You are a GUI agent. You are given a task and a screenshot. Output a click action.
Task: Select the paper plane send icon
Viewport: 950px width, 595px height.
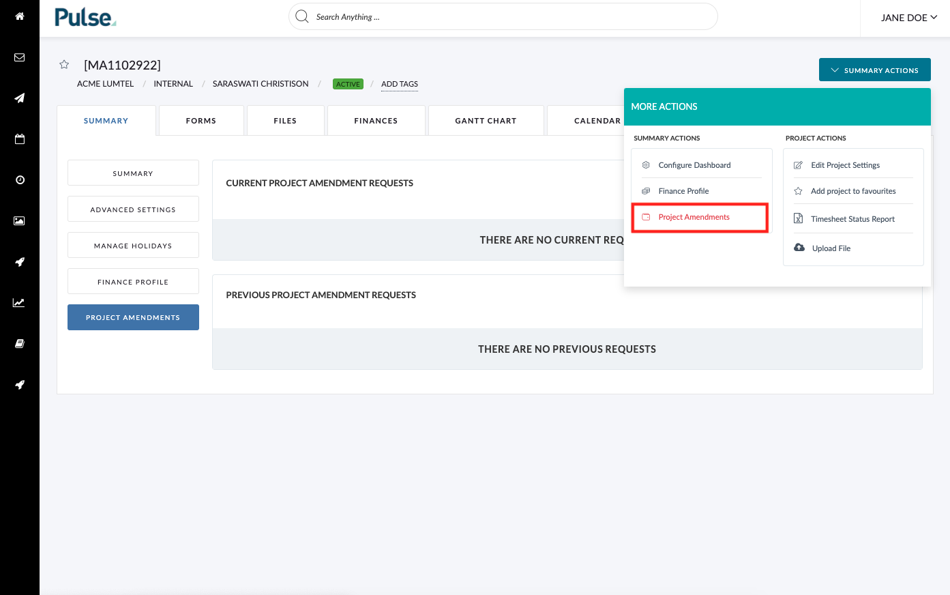pyautogui.click(x=20, y=98)
